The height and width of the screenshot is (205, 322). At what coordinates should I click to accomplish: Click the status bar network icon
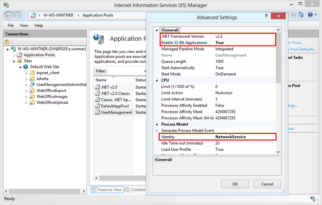pyautogui.click(x=313, y=198)
